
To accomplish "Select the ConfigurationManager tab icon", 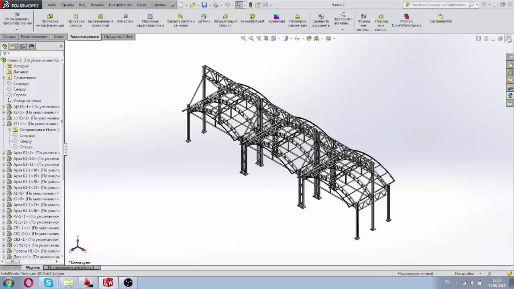I will click(22, 47).
